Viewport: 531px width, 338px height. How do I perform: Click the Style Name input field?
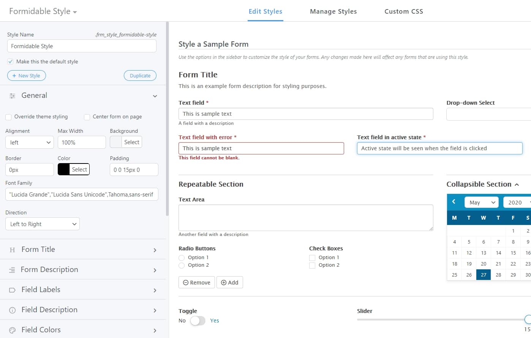82,46
